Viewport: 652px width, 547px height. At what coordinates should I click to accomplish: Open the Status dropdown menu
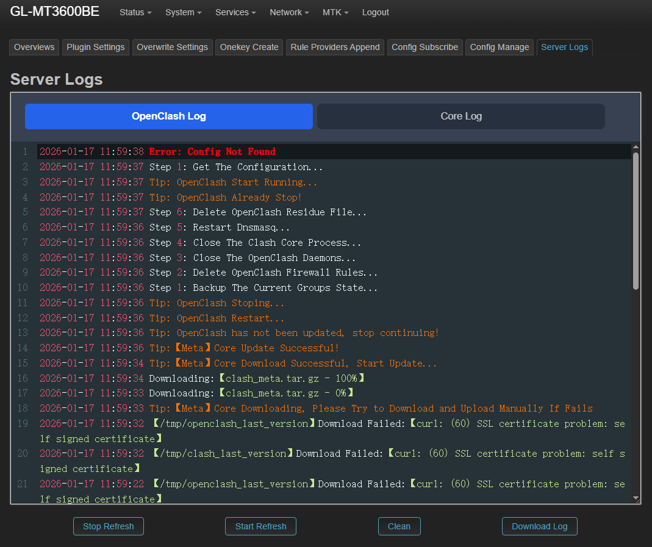pos(135,12)
